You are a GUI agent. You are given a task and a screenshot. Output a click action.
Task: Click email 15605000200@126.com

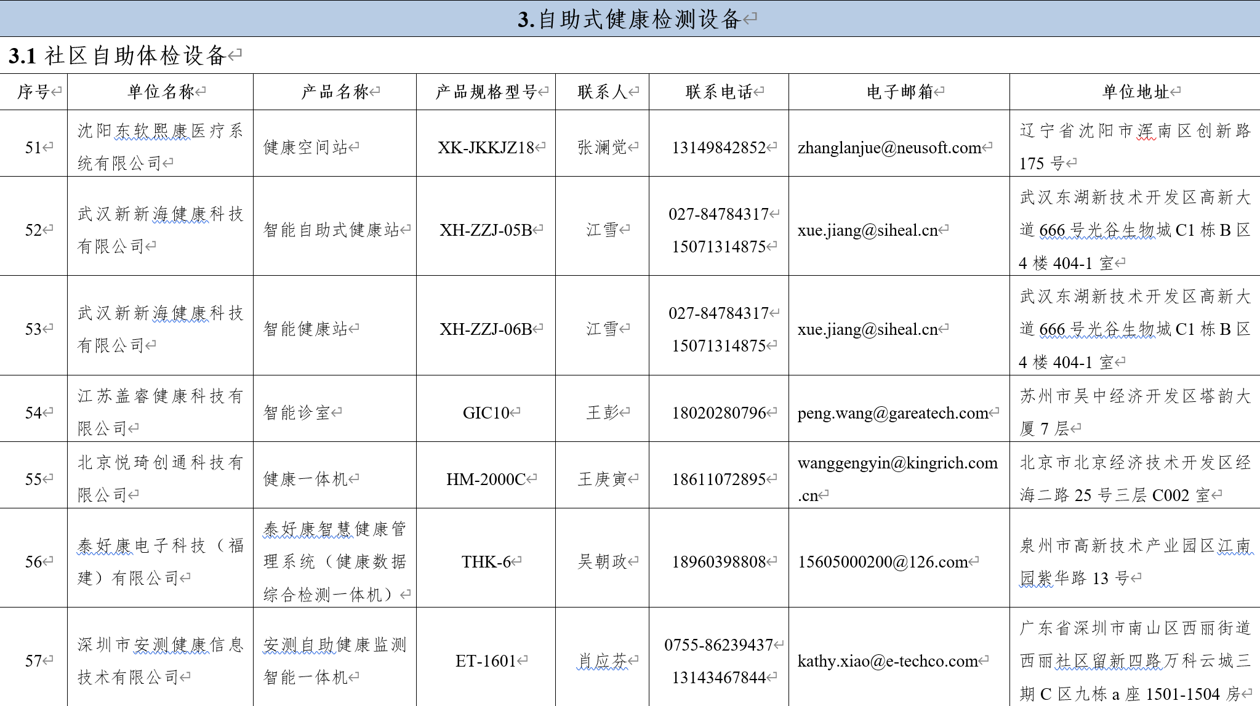coord(883,562)
